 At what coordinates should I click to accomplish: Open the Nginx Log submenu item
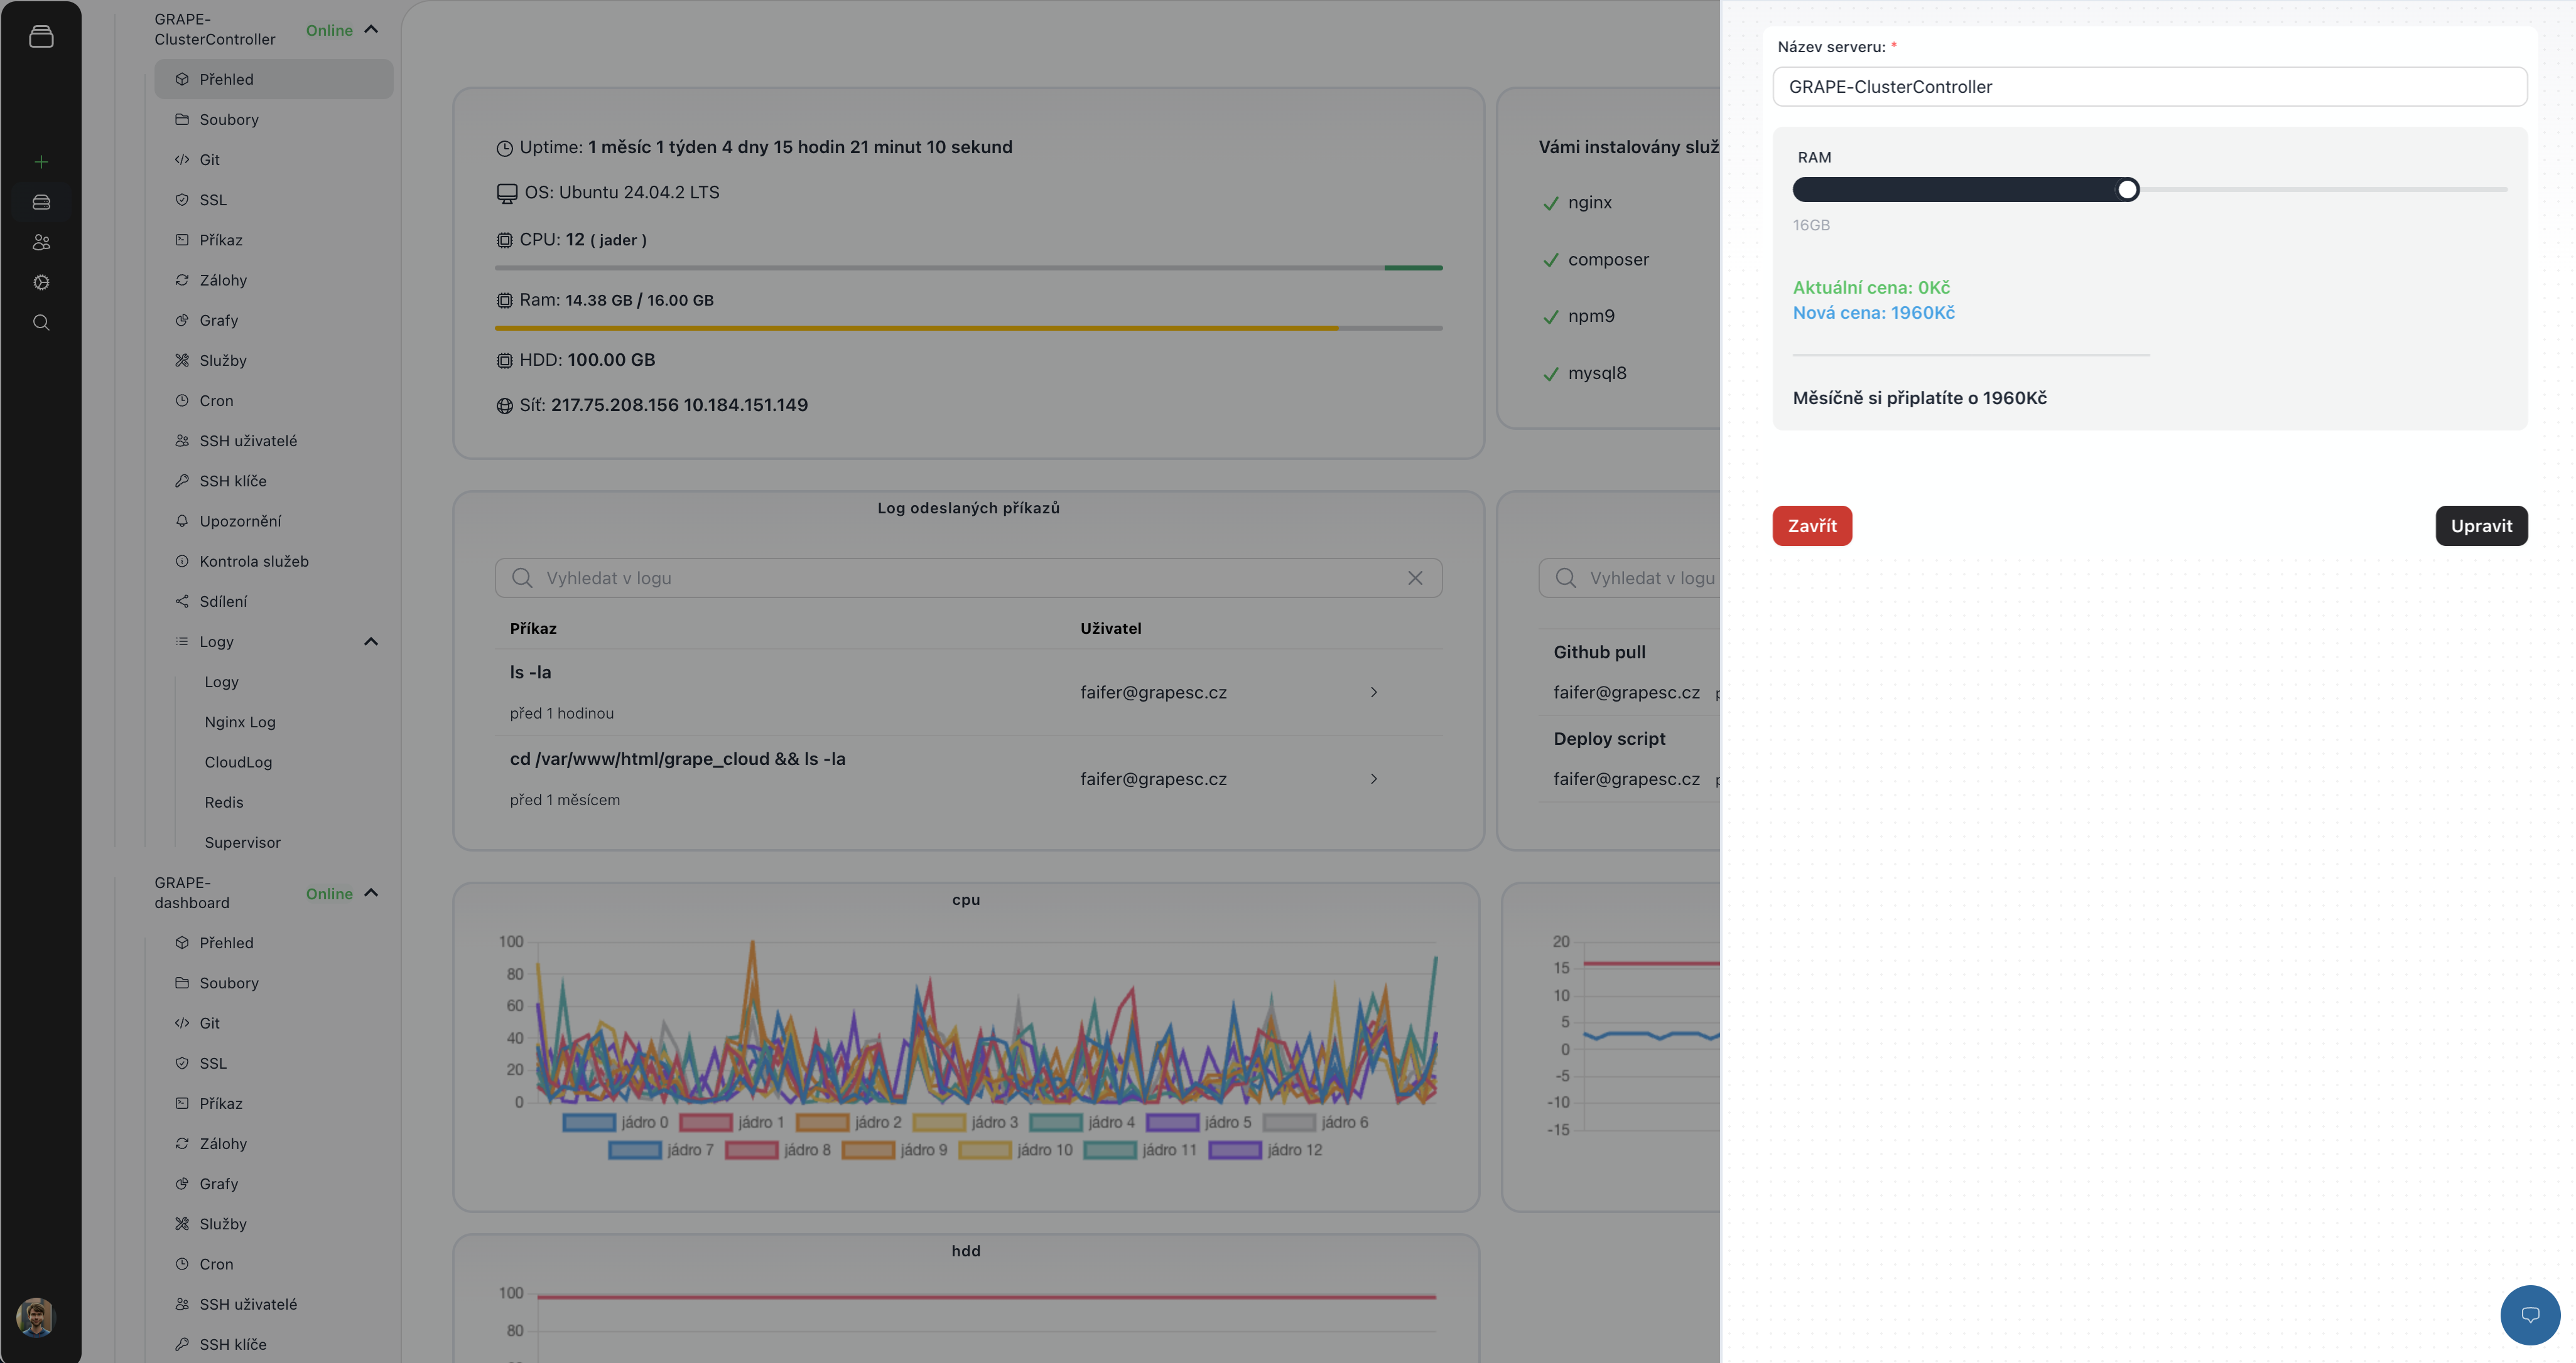coord(240,722)
